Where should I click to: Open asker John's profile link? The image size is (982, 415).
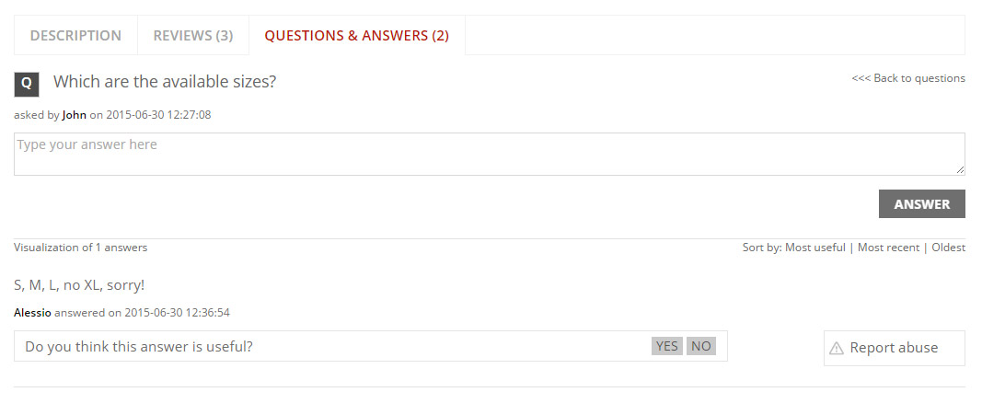pyautogui.click(x=74, y=115)
